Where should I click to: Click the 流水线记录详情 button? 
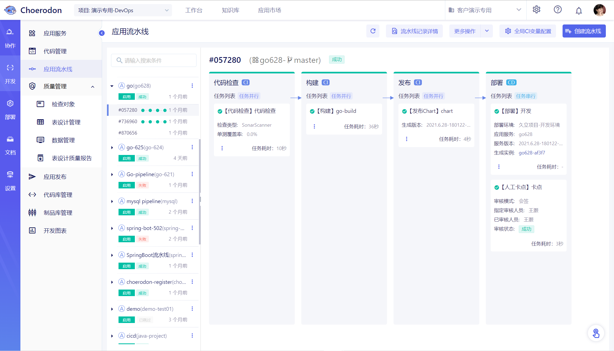pos(414,31)
